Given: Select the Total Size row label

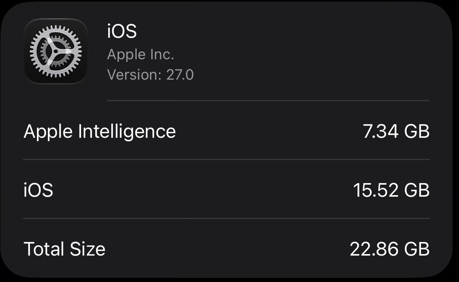Looking at the screenshot, I should coord(64,249).
